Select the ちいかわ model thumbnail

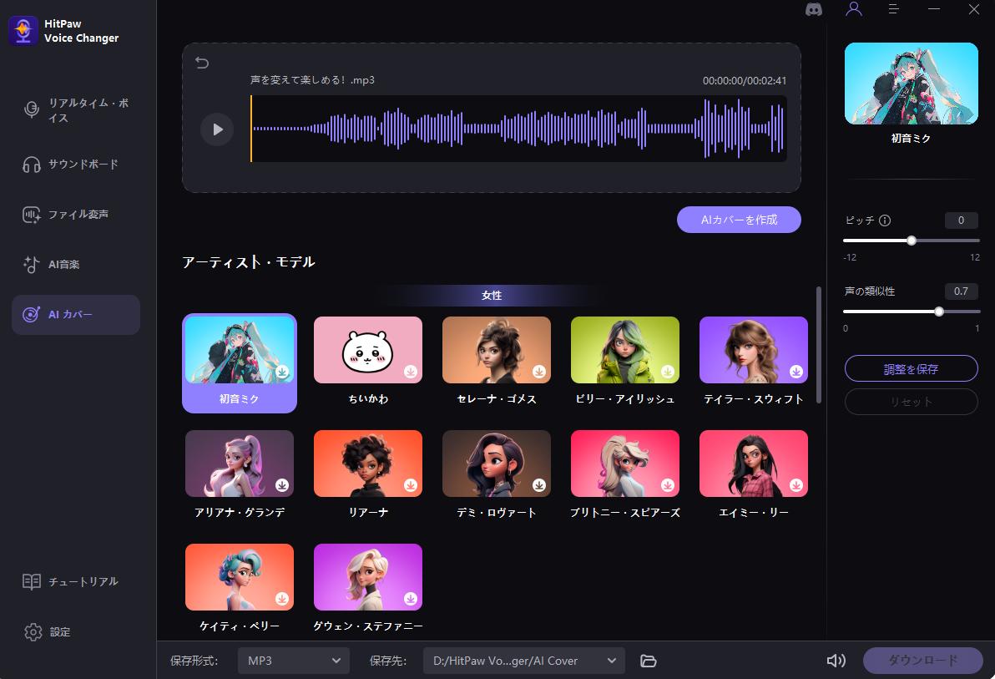[368, 350]
